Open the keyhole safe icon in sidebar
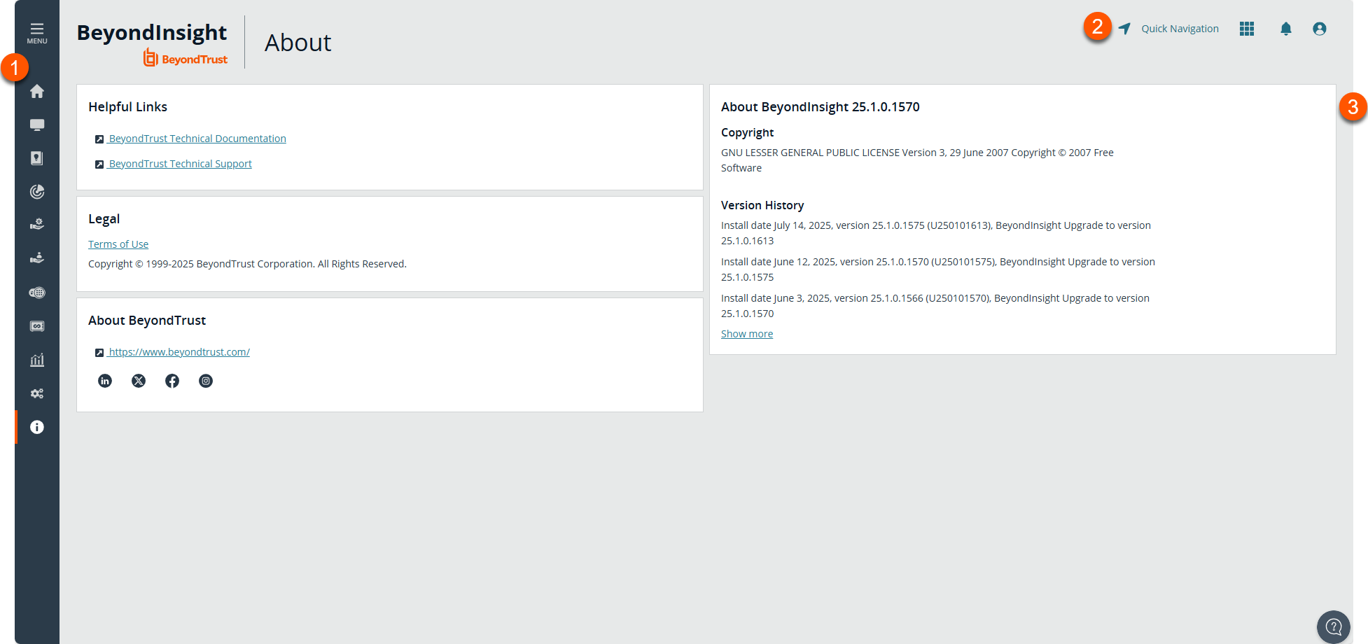Screen dimensions: 1368x644 point(37,158)
